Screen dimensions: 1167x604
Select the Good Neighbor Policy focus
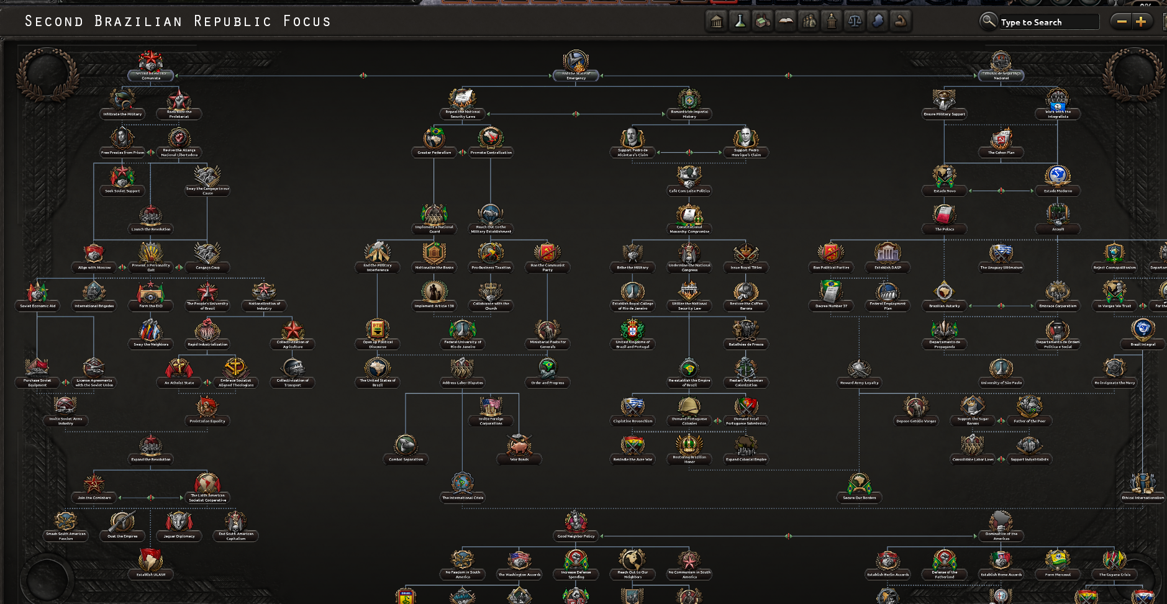pyautogui.click(x=576, y=526)
